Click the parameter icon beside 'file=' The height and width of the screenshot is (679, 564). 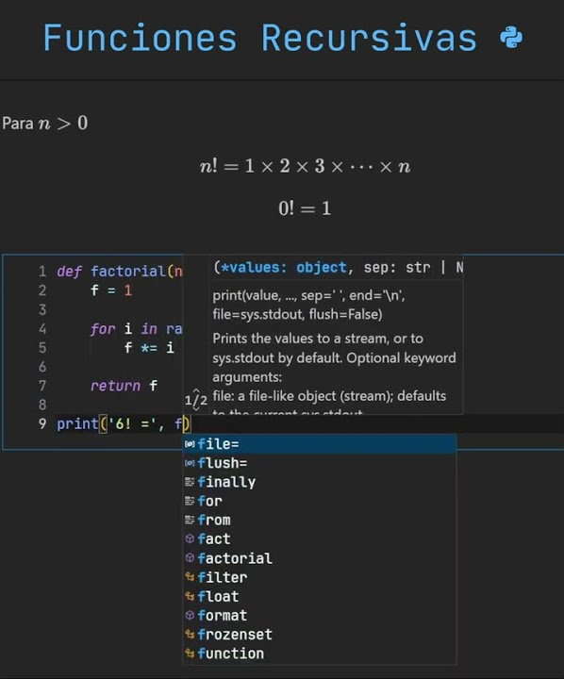pos(190,444)
